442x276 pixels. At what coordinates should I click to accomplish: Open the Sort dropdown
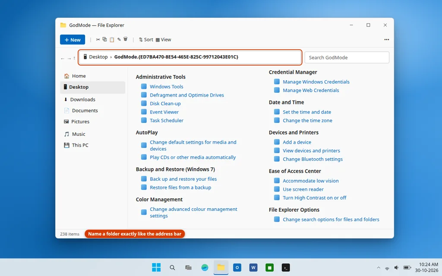coord(146,40)
